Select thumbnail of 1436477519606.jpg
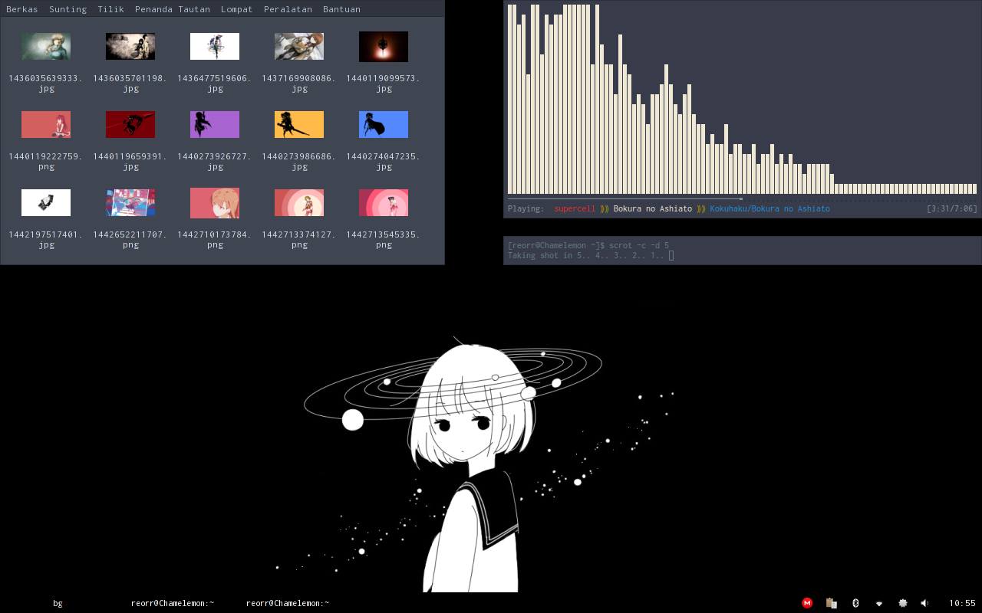Image resolution: width=982 pixels, height=613 pixels. 215,47
